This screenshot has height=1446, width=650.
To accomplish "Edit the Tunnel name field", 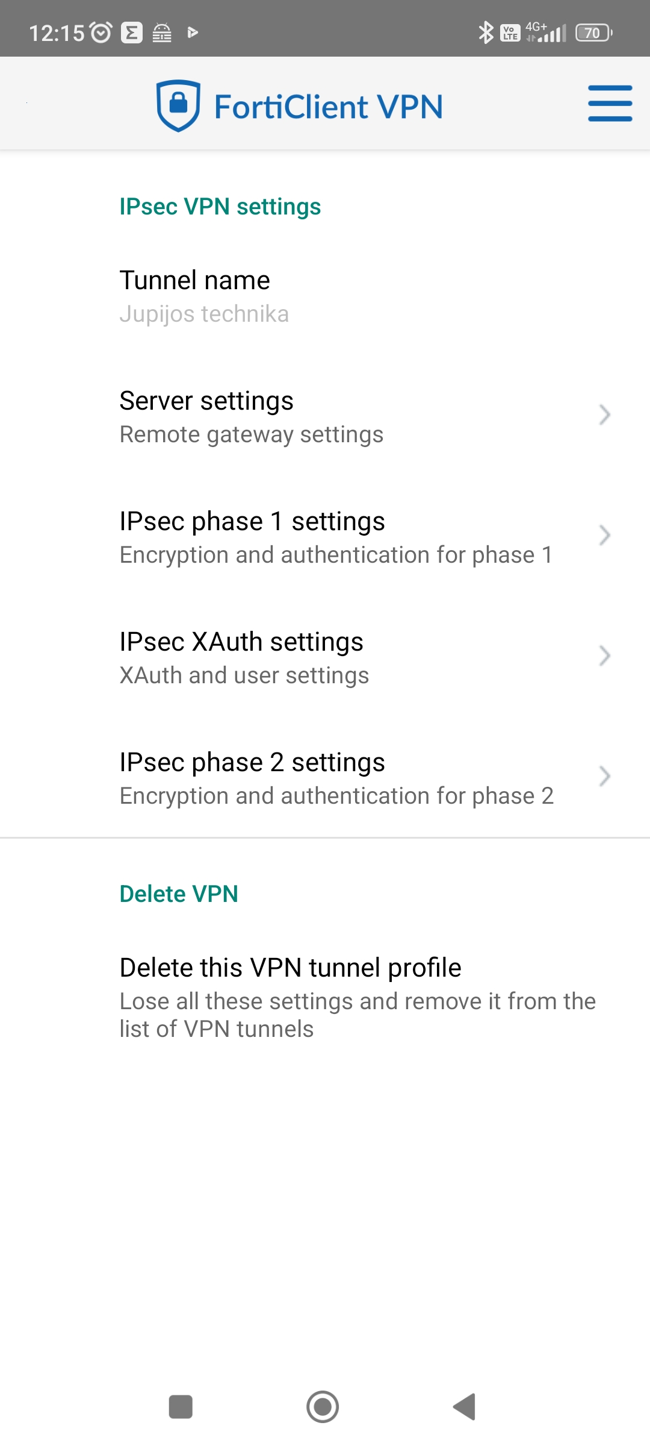I will click(204, 296).
